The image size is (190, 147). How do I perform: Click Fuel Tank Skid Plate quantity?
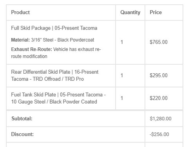122,98
